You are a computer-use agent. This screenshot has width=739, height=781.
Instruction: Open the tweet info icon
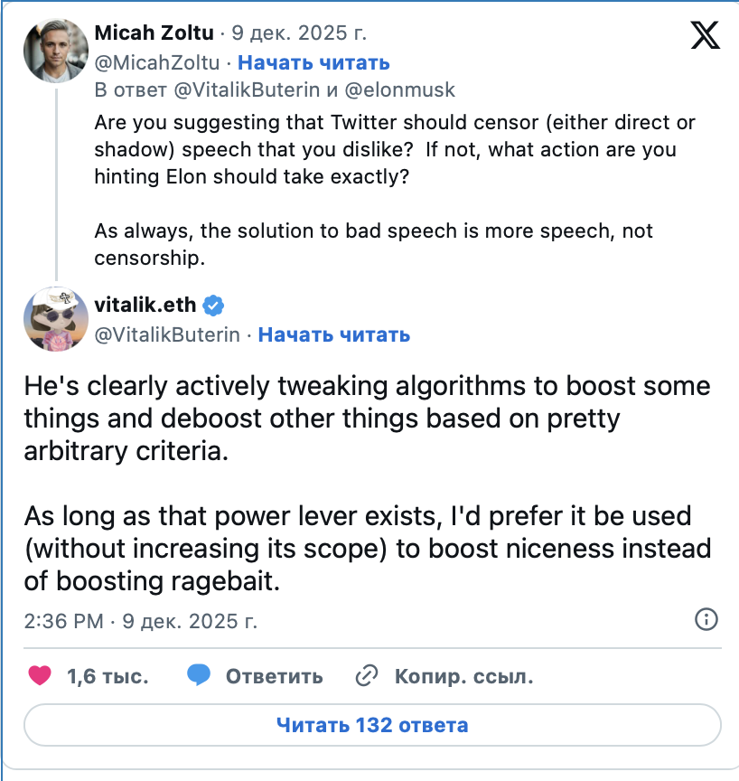coord(706,619)
